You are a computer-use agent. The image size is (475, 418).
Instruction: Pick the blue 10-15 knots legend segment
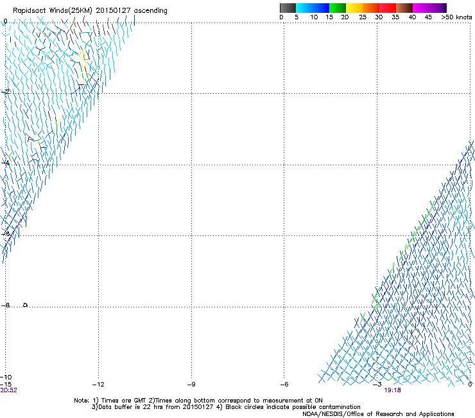click(x=321, y=8)
